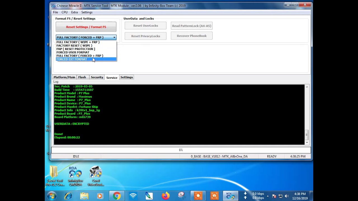Click log scrollbar down arrow
This screenshot has height=201, width=358.
307,142
